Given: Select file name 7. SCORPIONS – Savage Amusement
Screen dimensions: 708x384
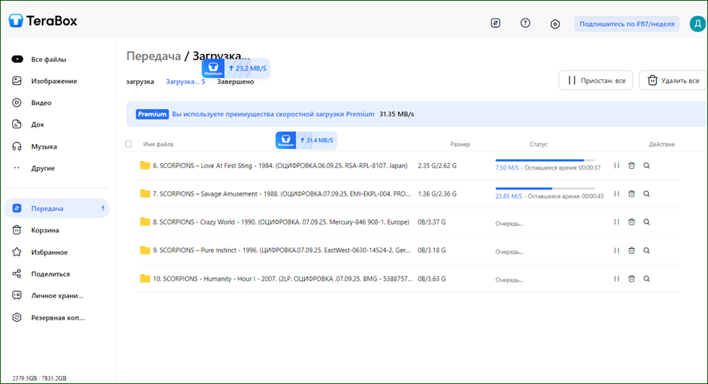Looking at the screenshot, I should [x=282, y=193].
